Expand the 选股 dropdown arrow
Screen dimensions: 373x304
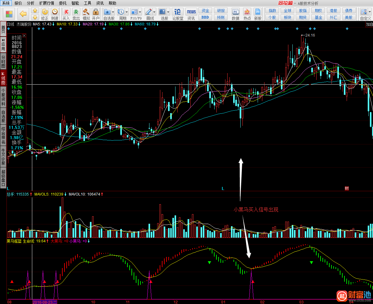(168, 12)
